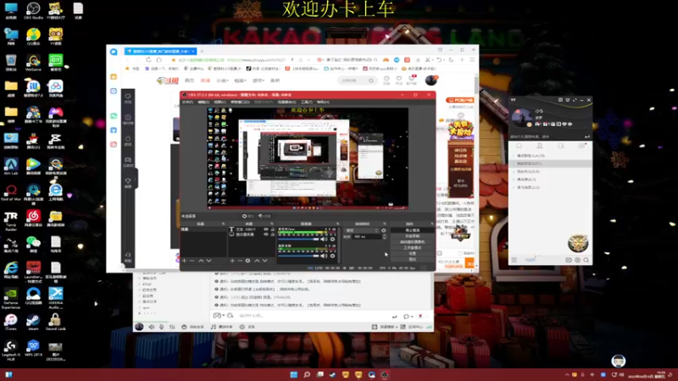This screenshot has width=678, height=381.
Task: Switch to contacts tab in YY window
Action: point(540,146)
